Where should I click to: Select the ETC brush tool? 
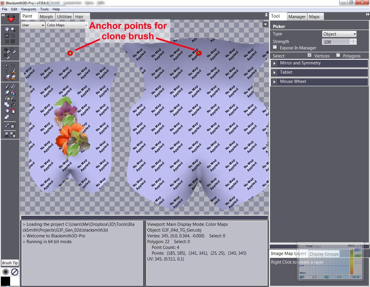(x=13, y=99)
